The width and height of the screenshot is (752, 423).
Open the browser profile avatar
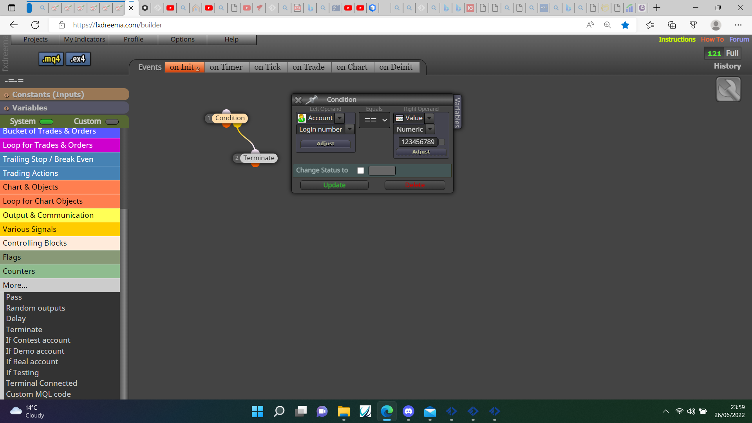click(716, 25)
